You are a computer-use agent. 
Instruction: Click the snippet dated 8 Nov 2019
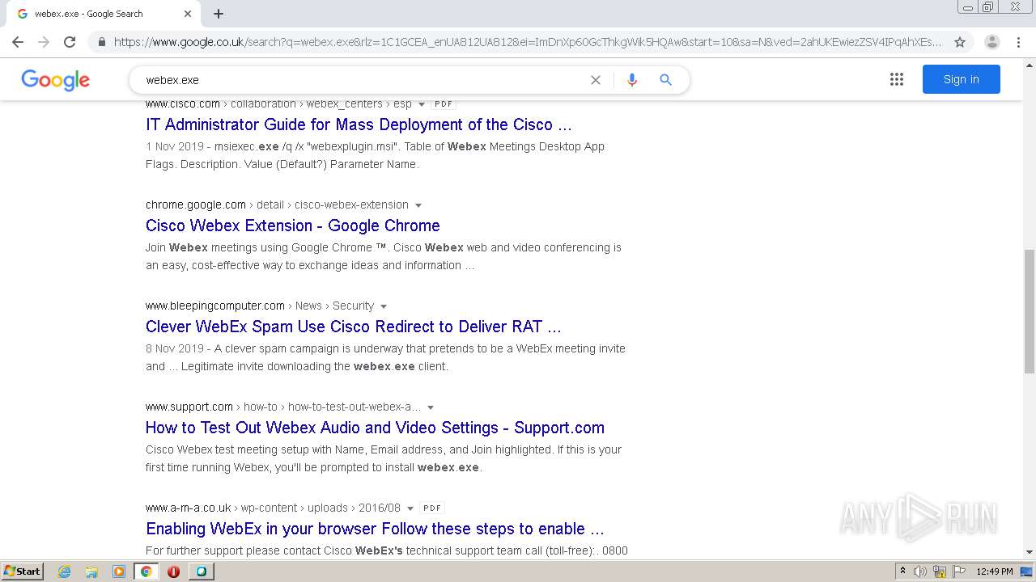(385, 357)
